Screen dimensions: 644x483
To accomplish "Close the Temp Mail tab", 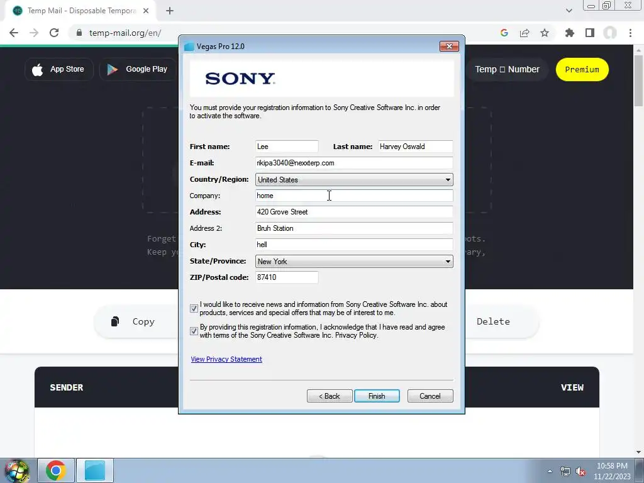I will tap(146, 11).
